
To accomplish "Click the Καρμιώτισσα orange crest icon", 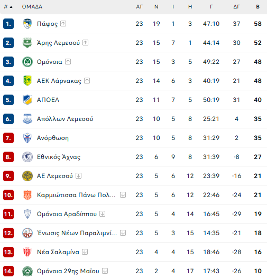I will point(27,195).
